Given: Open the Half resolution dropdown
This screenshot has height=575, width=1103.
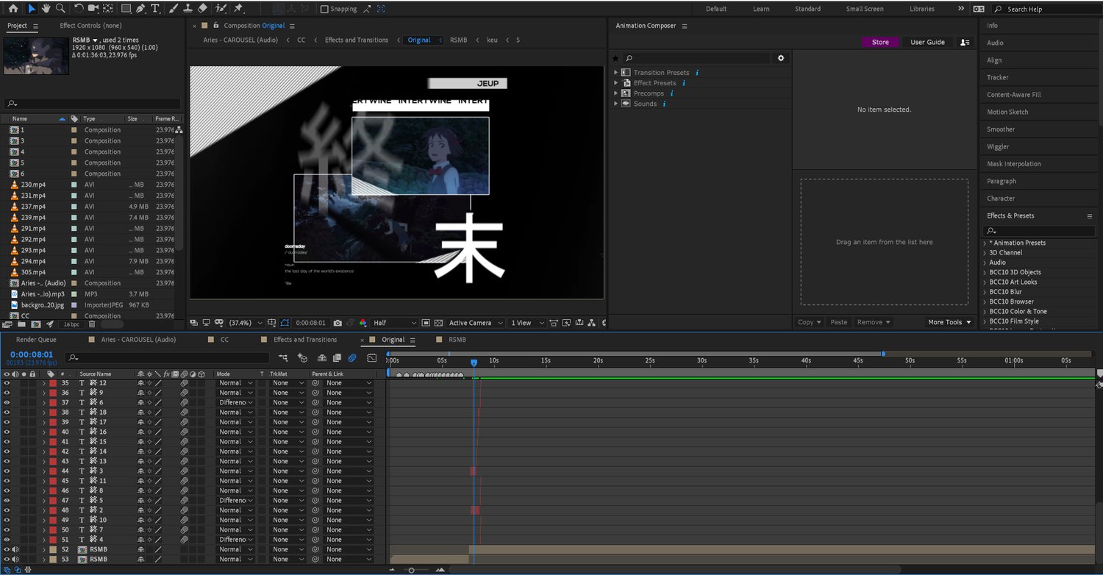Looking at the screenshot, I should click(395, 323).
